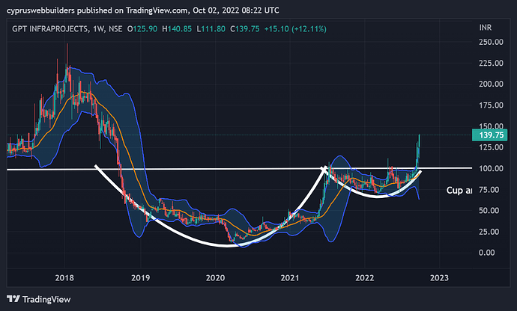Click the 2022 time axis label
517x311 pixels.
pos(365,278)
